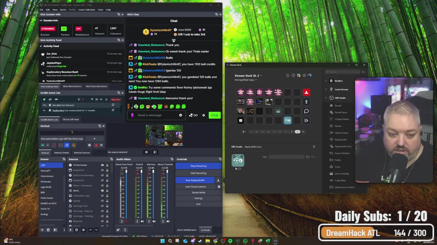Open chat settings gear icon
Image resolution: width=437 pixels, height=245 pixels.
click(203, 115)
